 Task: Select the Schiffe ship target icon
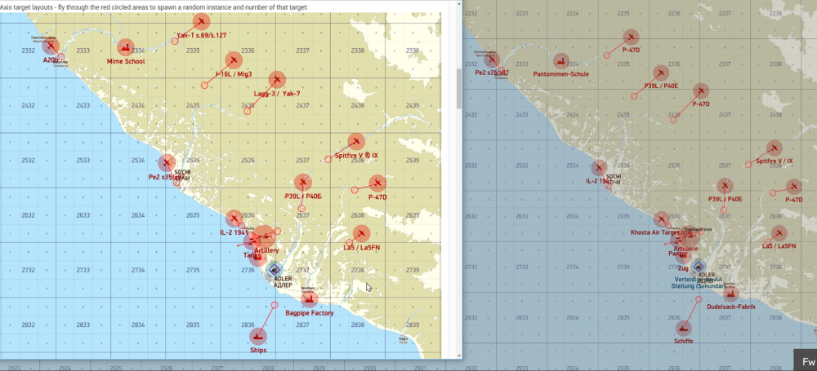pyautogui.click(x=683, y=329)
